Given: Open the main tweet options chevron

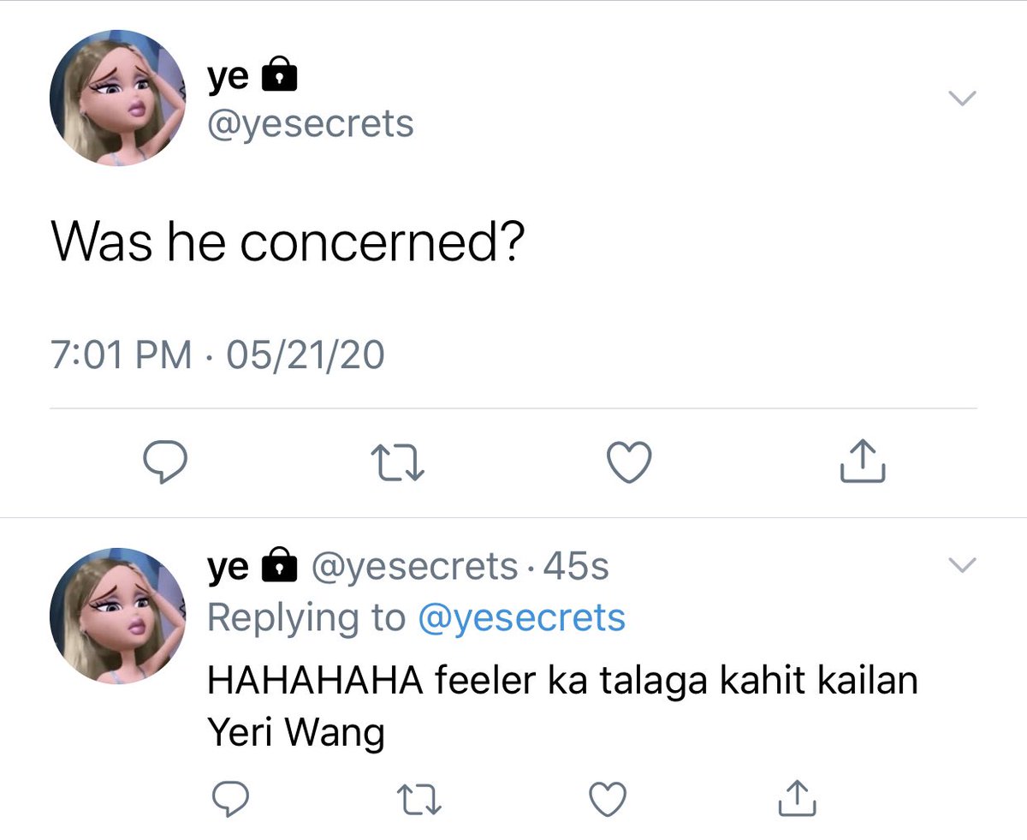Looking at the screenshot, I should [963, 99].
